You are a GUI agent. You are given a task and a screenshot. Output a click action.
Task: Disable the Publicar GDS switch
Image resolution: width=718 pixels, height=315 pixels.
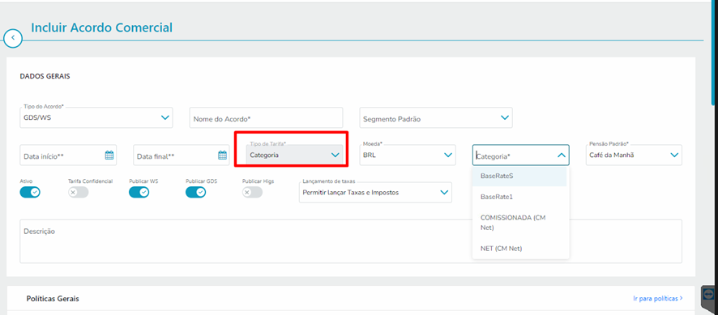[195, 192]
